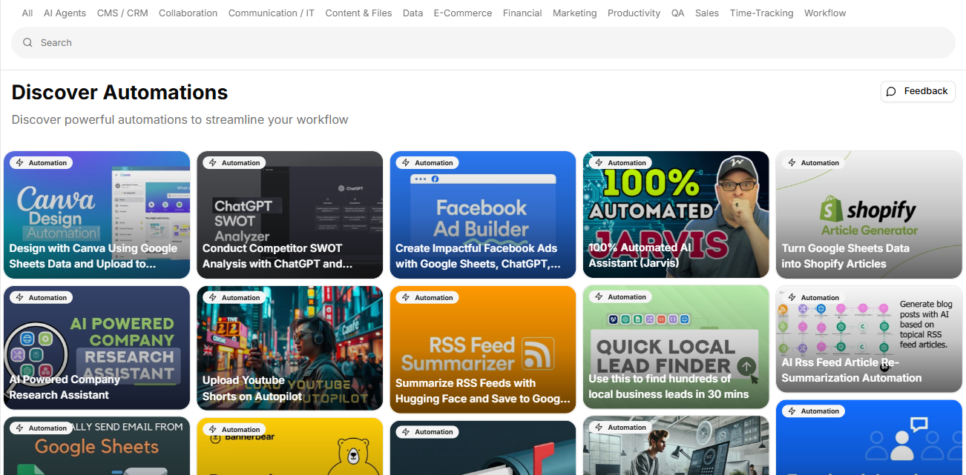Open AI Rss Feed Article Re-Summarization Automation card
966x475 pixels.
869,339
